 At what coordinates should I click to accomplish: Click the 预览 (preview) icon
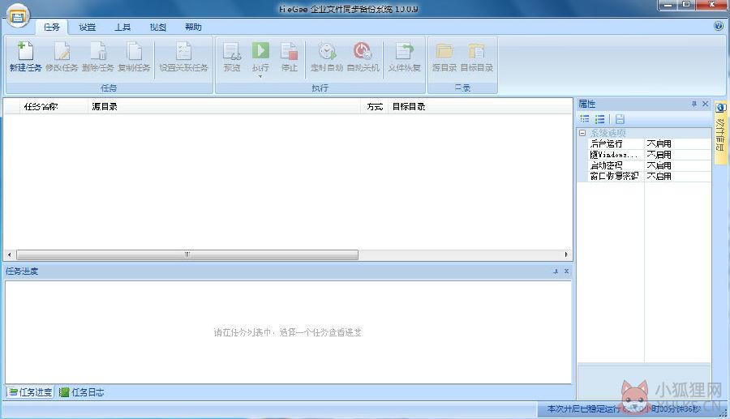232,51
